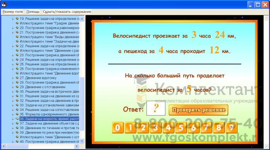Expand tree item 27. Движение вдогонку
The height and width of the screenshot is (150, 270).
(x=13, y=78)
